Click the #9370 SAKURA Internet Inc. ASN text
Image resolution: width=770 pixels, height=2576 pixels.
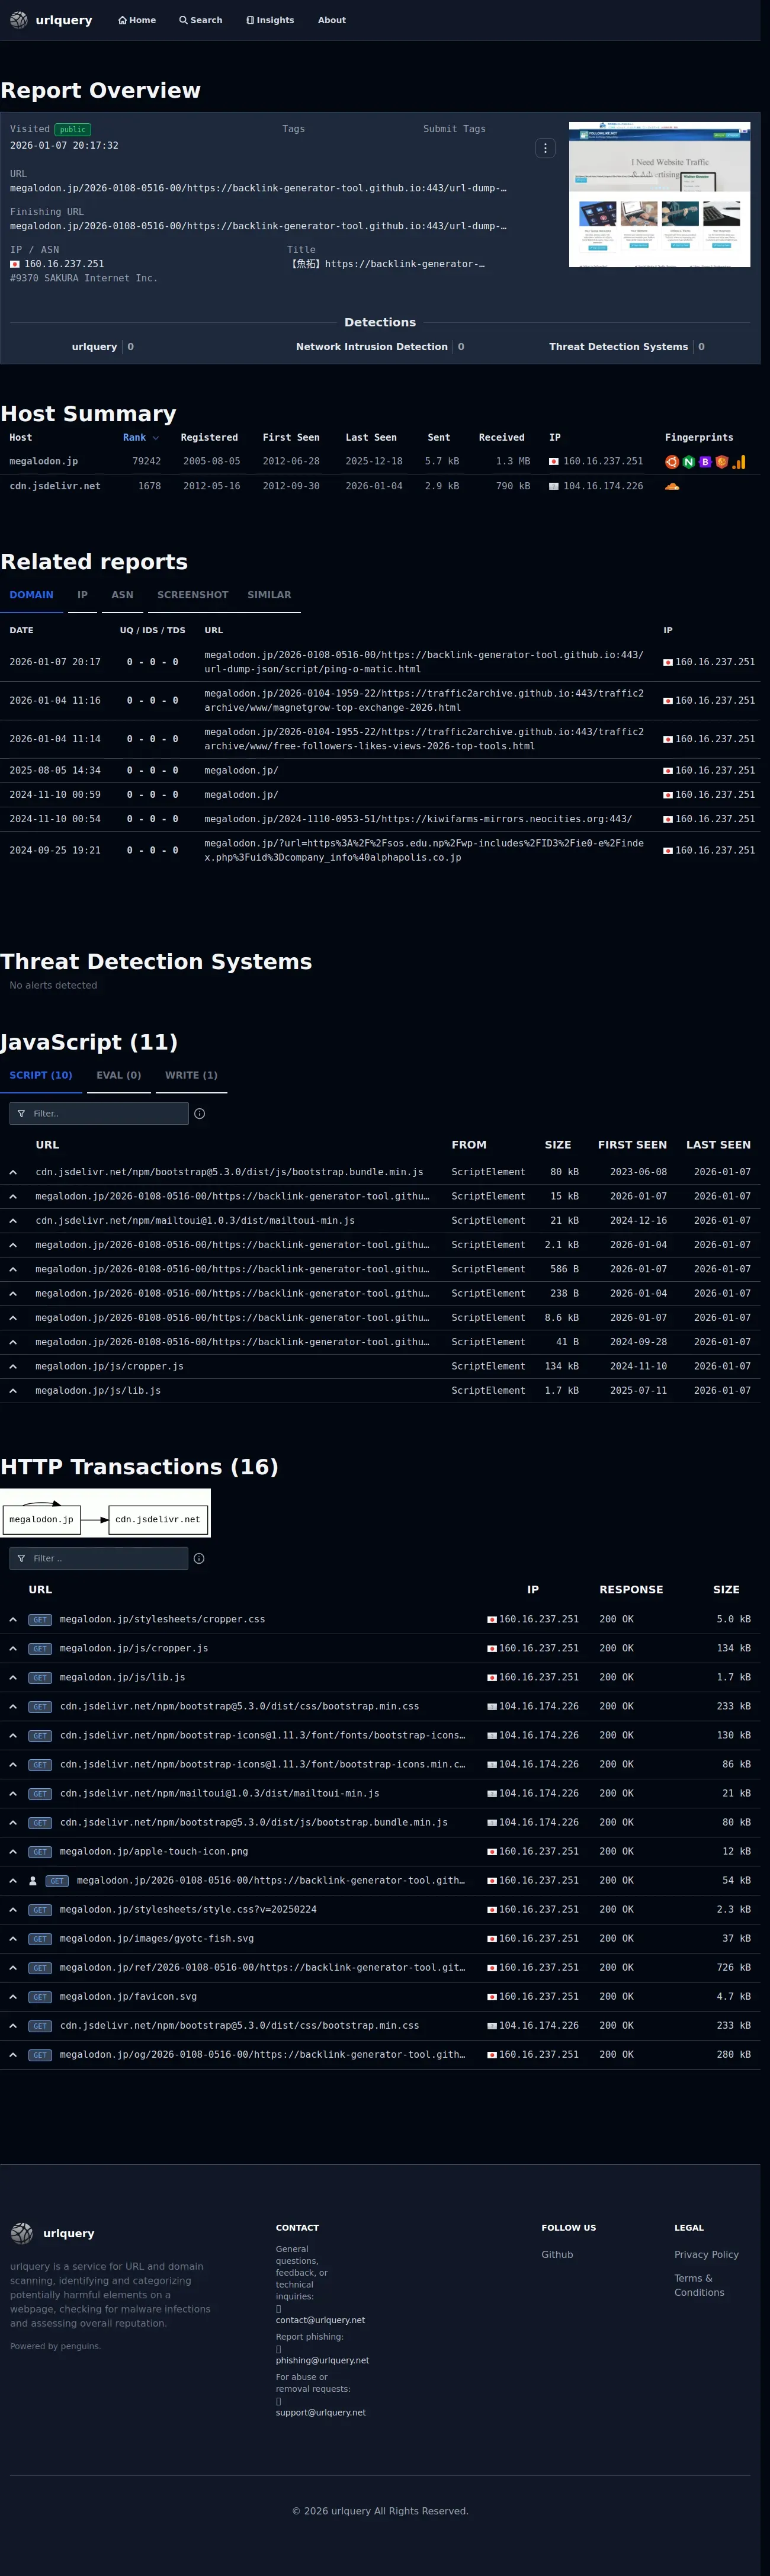click(x=84, y=278)
